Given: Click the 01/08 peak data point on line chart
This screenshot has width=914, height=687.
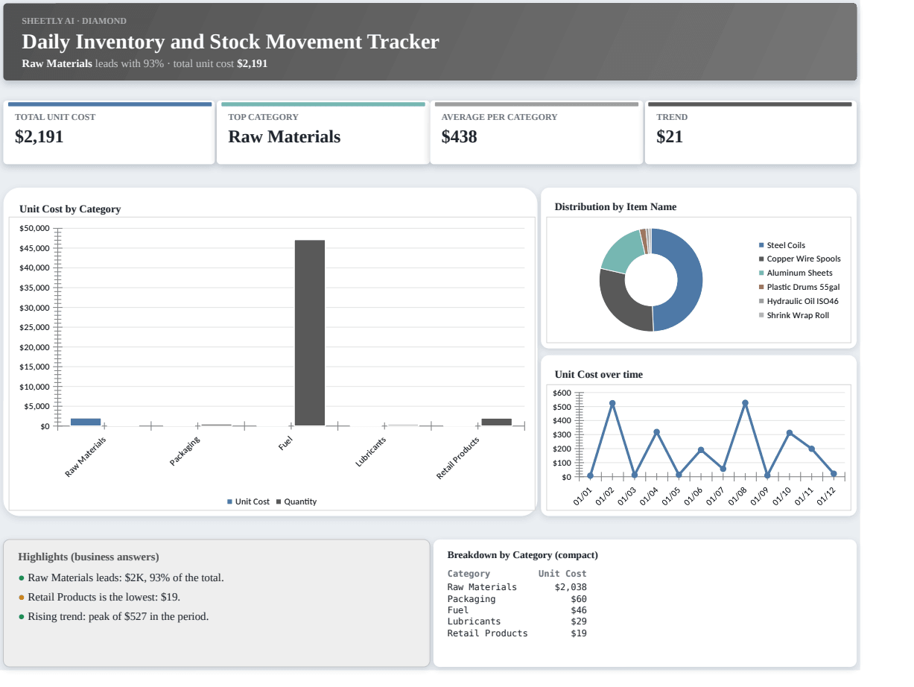Looking at the screenshot, I should pyautogui.click(x=745, y=403).
